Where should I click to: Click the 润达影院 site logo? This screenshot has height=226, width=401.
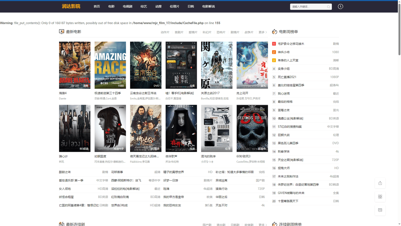[71, 6]
